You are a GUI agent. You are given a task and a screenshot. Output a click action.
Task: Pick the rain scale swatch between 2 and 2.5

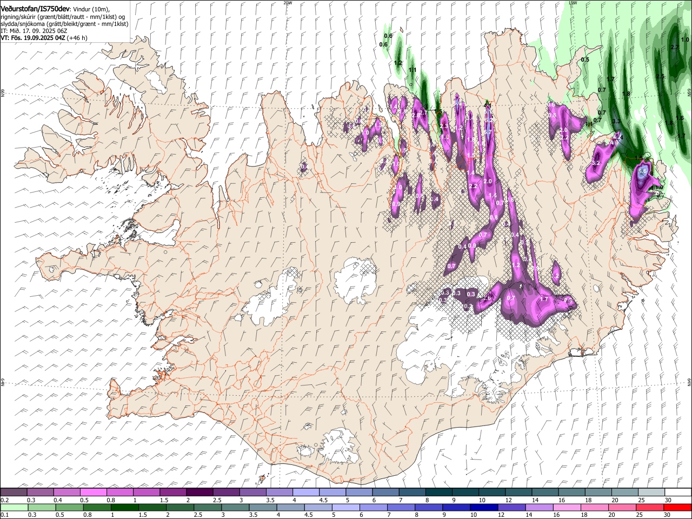coord(180,507)
